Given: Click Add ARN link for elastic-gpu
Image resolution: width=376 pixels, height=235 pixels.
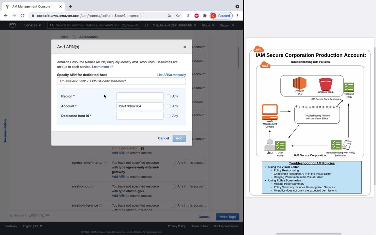Looking at the screenshot, I should [118, 196].
